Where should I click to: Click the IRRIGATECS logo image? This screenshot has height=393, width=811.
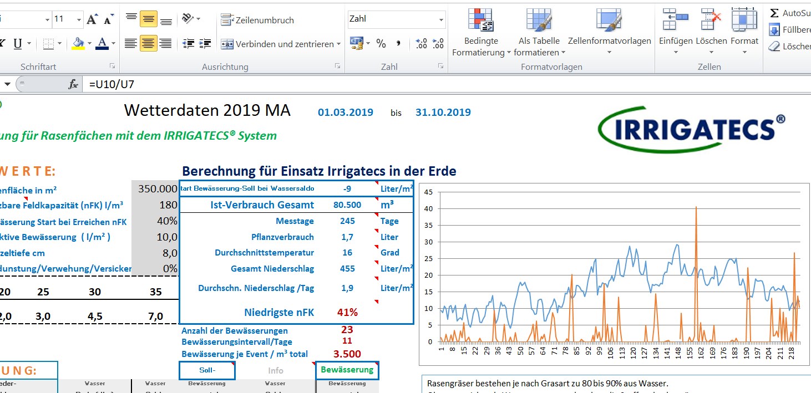click(692, 129)
